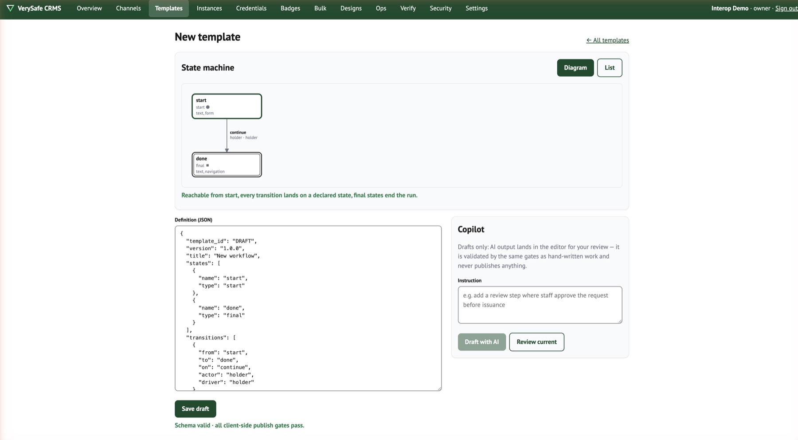
Task: Click the Instruction box resize handle
Action: 619,321
